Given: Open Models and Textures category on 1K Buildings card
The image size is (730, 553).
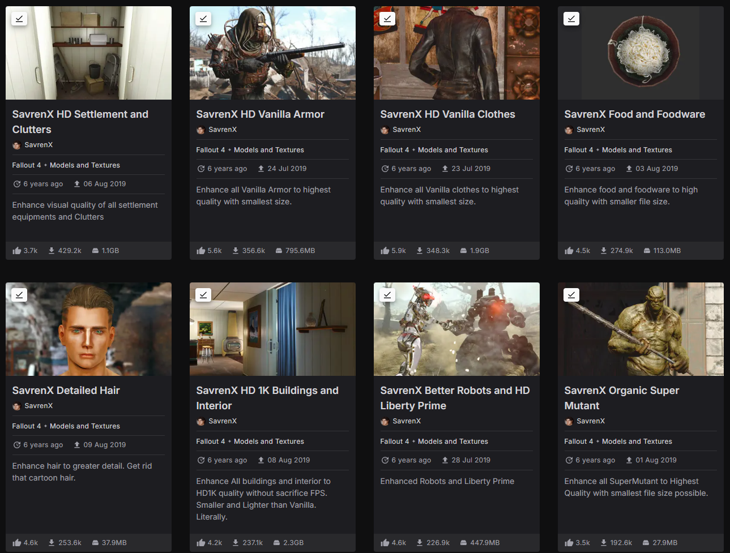Looking at the screenshot, I should pyautogui.click(x=269, y=441).
